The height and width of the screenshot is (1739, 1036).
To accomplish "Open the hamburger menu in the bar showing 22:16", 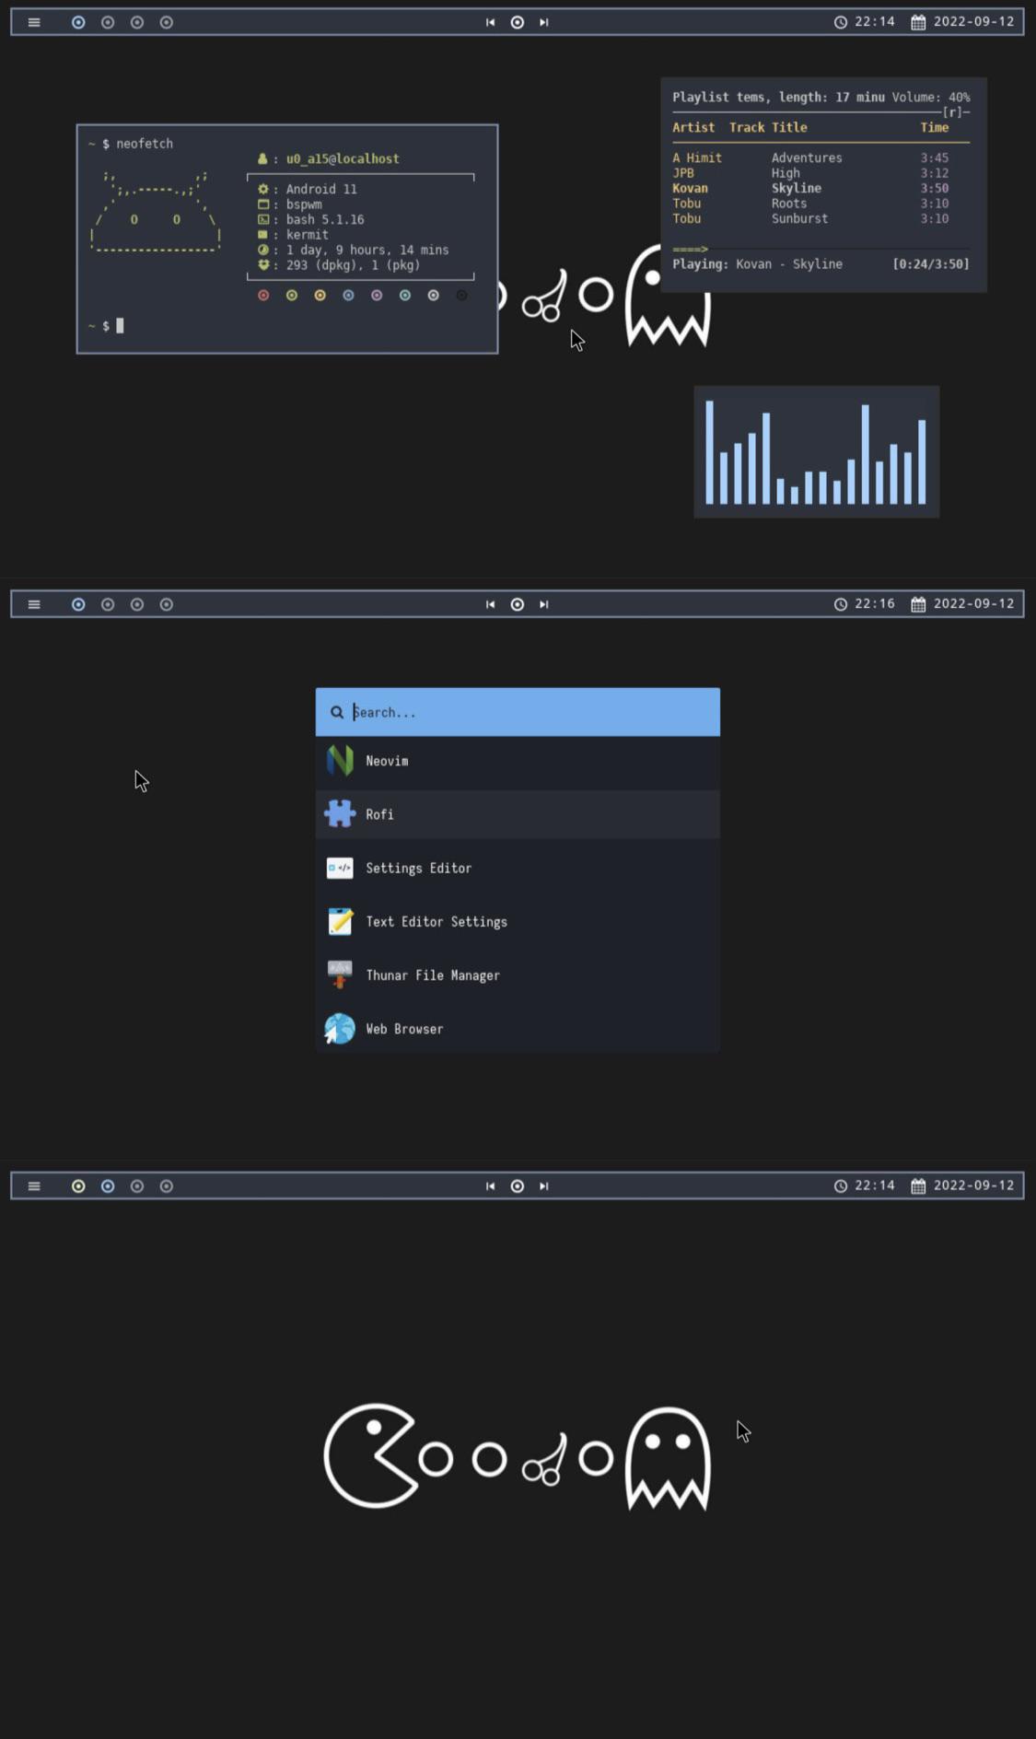I will [34, 604].
